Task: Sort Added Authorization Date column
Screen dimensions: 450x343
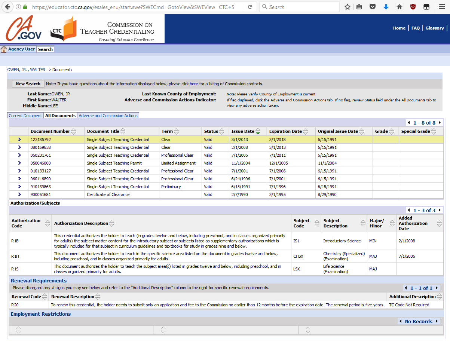Action: click(x=440, y=223)
